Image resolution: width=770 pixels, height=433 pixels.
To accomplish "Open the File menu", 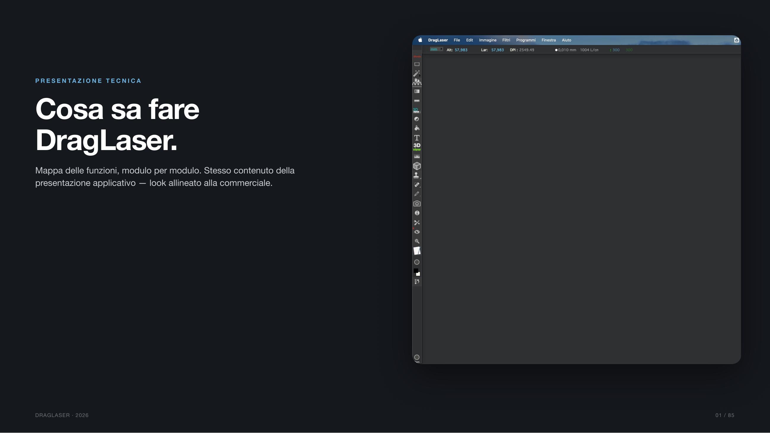I will [457, 40].
